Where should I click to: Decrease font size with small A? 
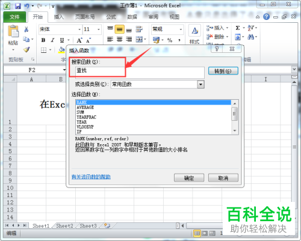pos(88,40)
